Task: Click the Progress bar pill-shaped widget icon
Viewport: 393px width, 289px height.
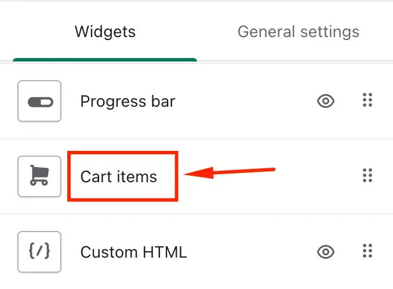Action: (41, 102)
